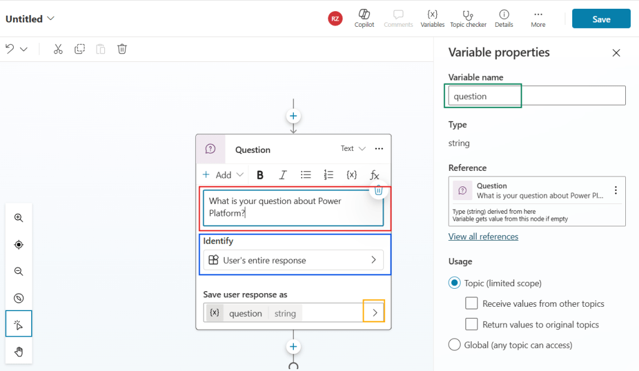Screen dimensions: 639x371
Task: Run the Topic checker
Action: coord(468,17)
